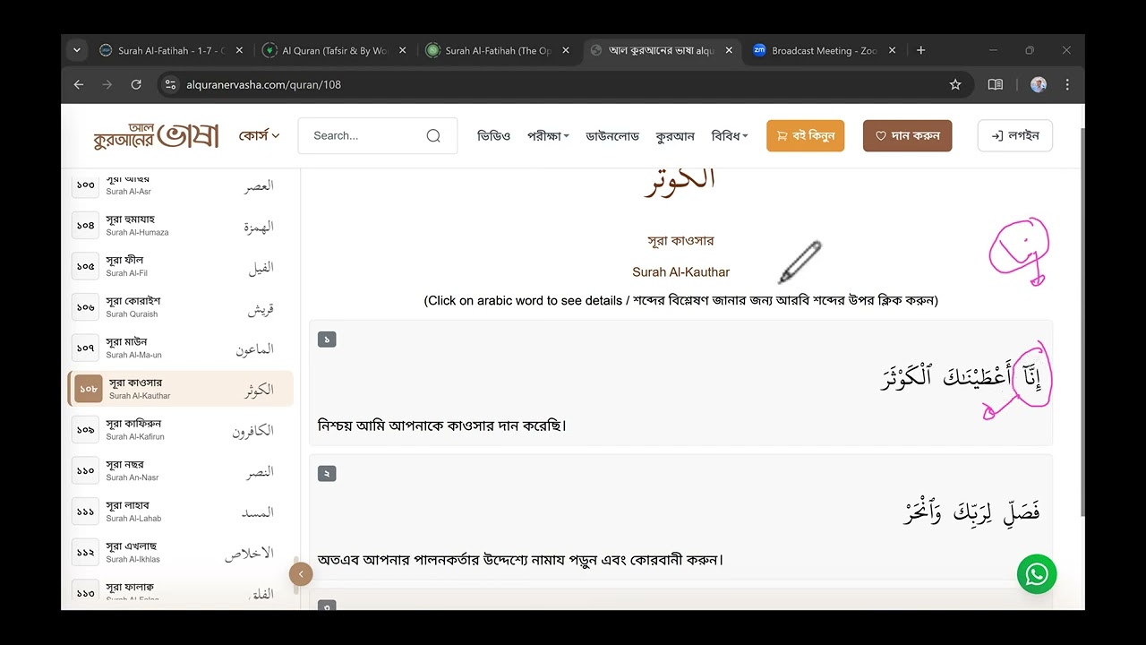
Task: Click the দান করুন donate button
Action: [907, 135]
